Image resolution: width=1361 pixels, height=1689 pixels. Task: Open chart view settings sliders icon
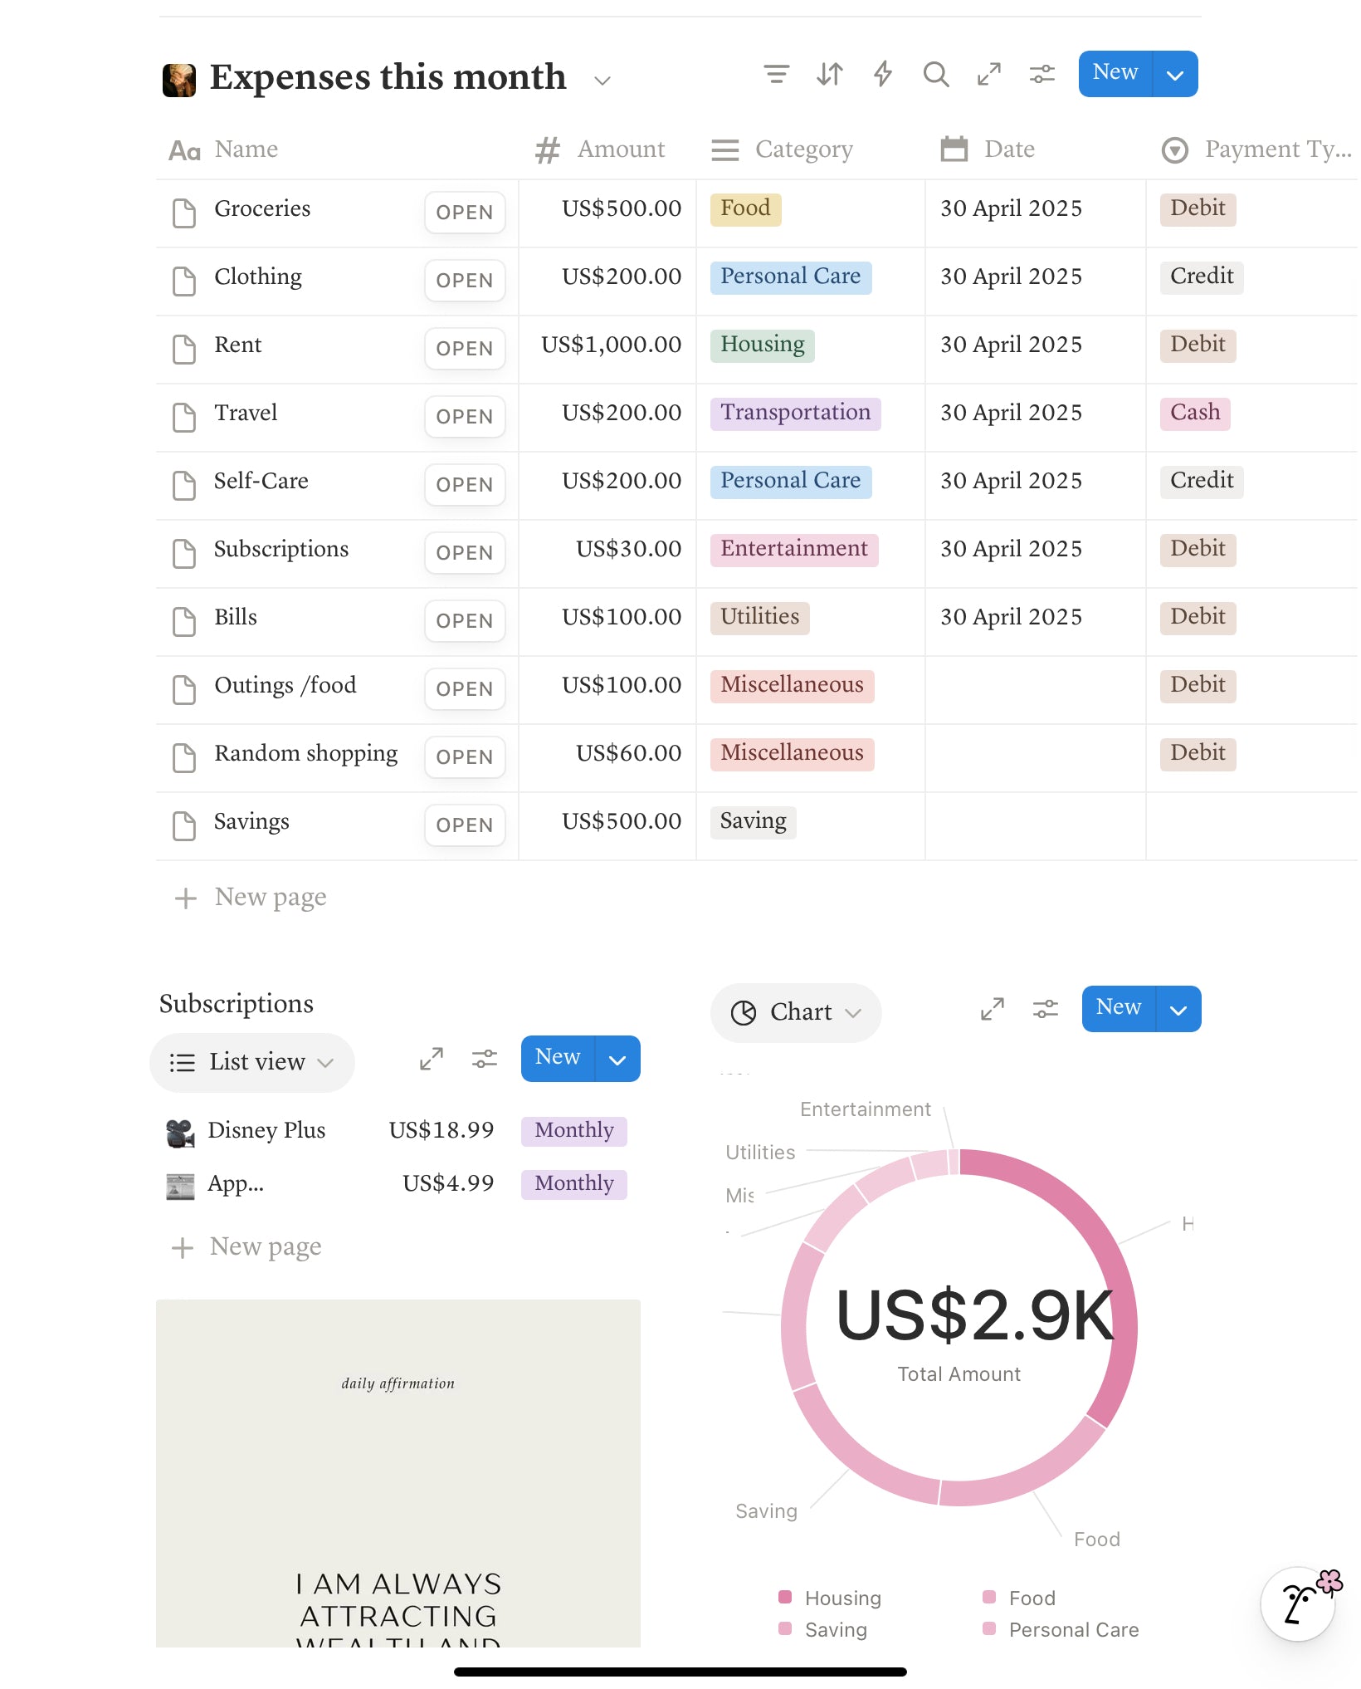(1045, 1009)
